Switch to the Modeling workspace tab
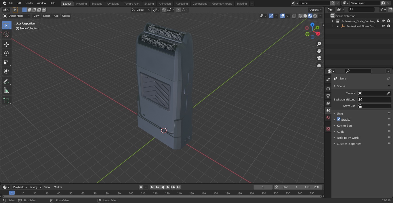 pos(81,3)
